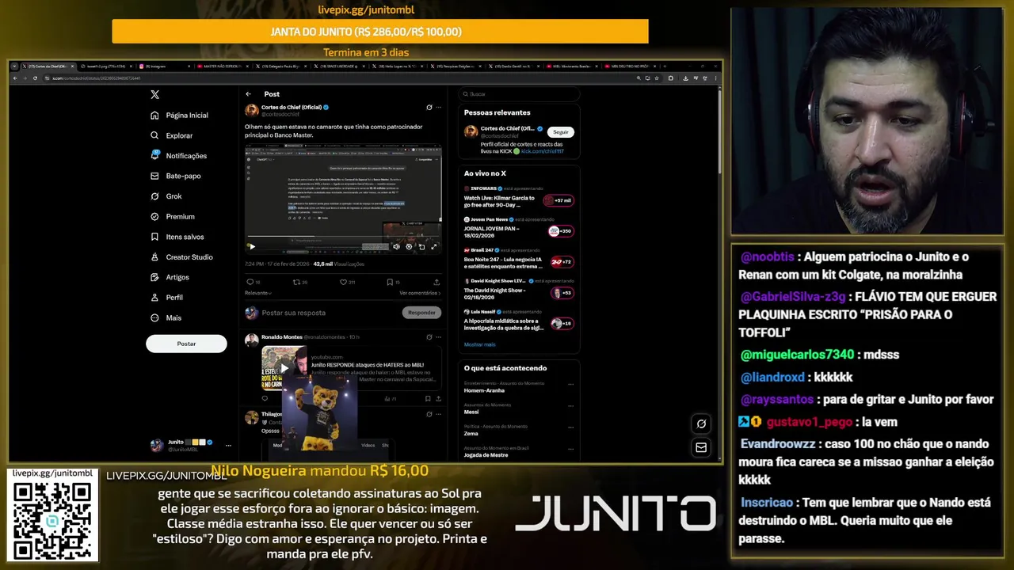Open Notificações in the X sidebar
The height and width of the screenshot is (570, 1014).
(179, 156)
